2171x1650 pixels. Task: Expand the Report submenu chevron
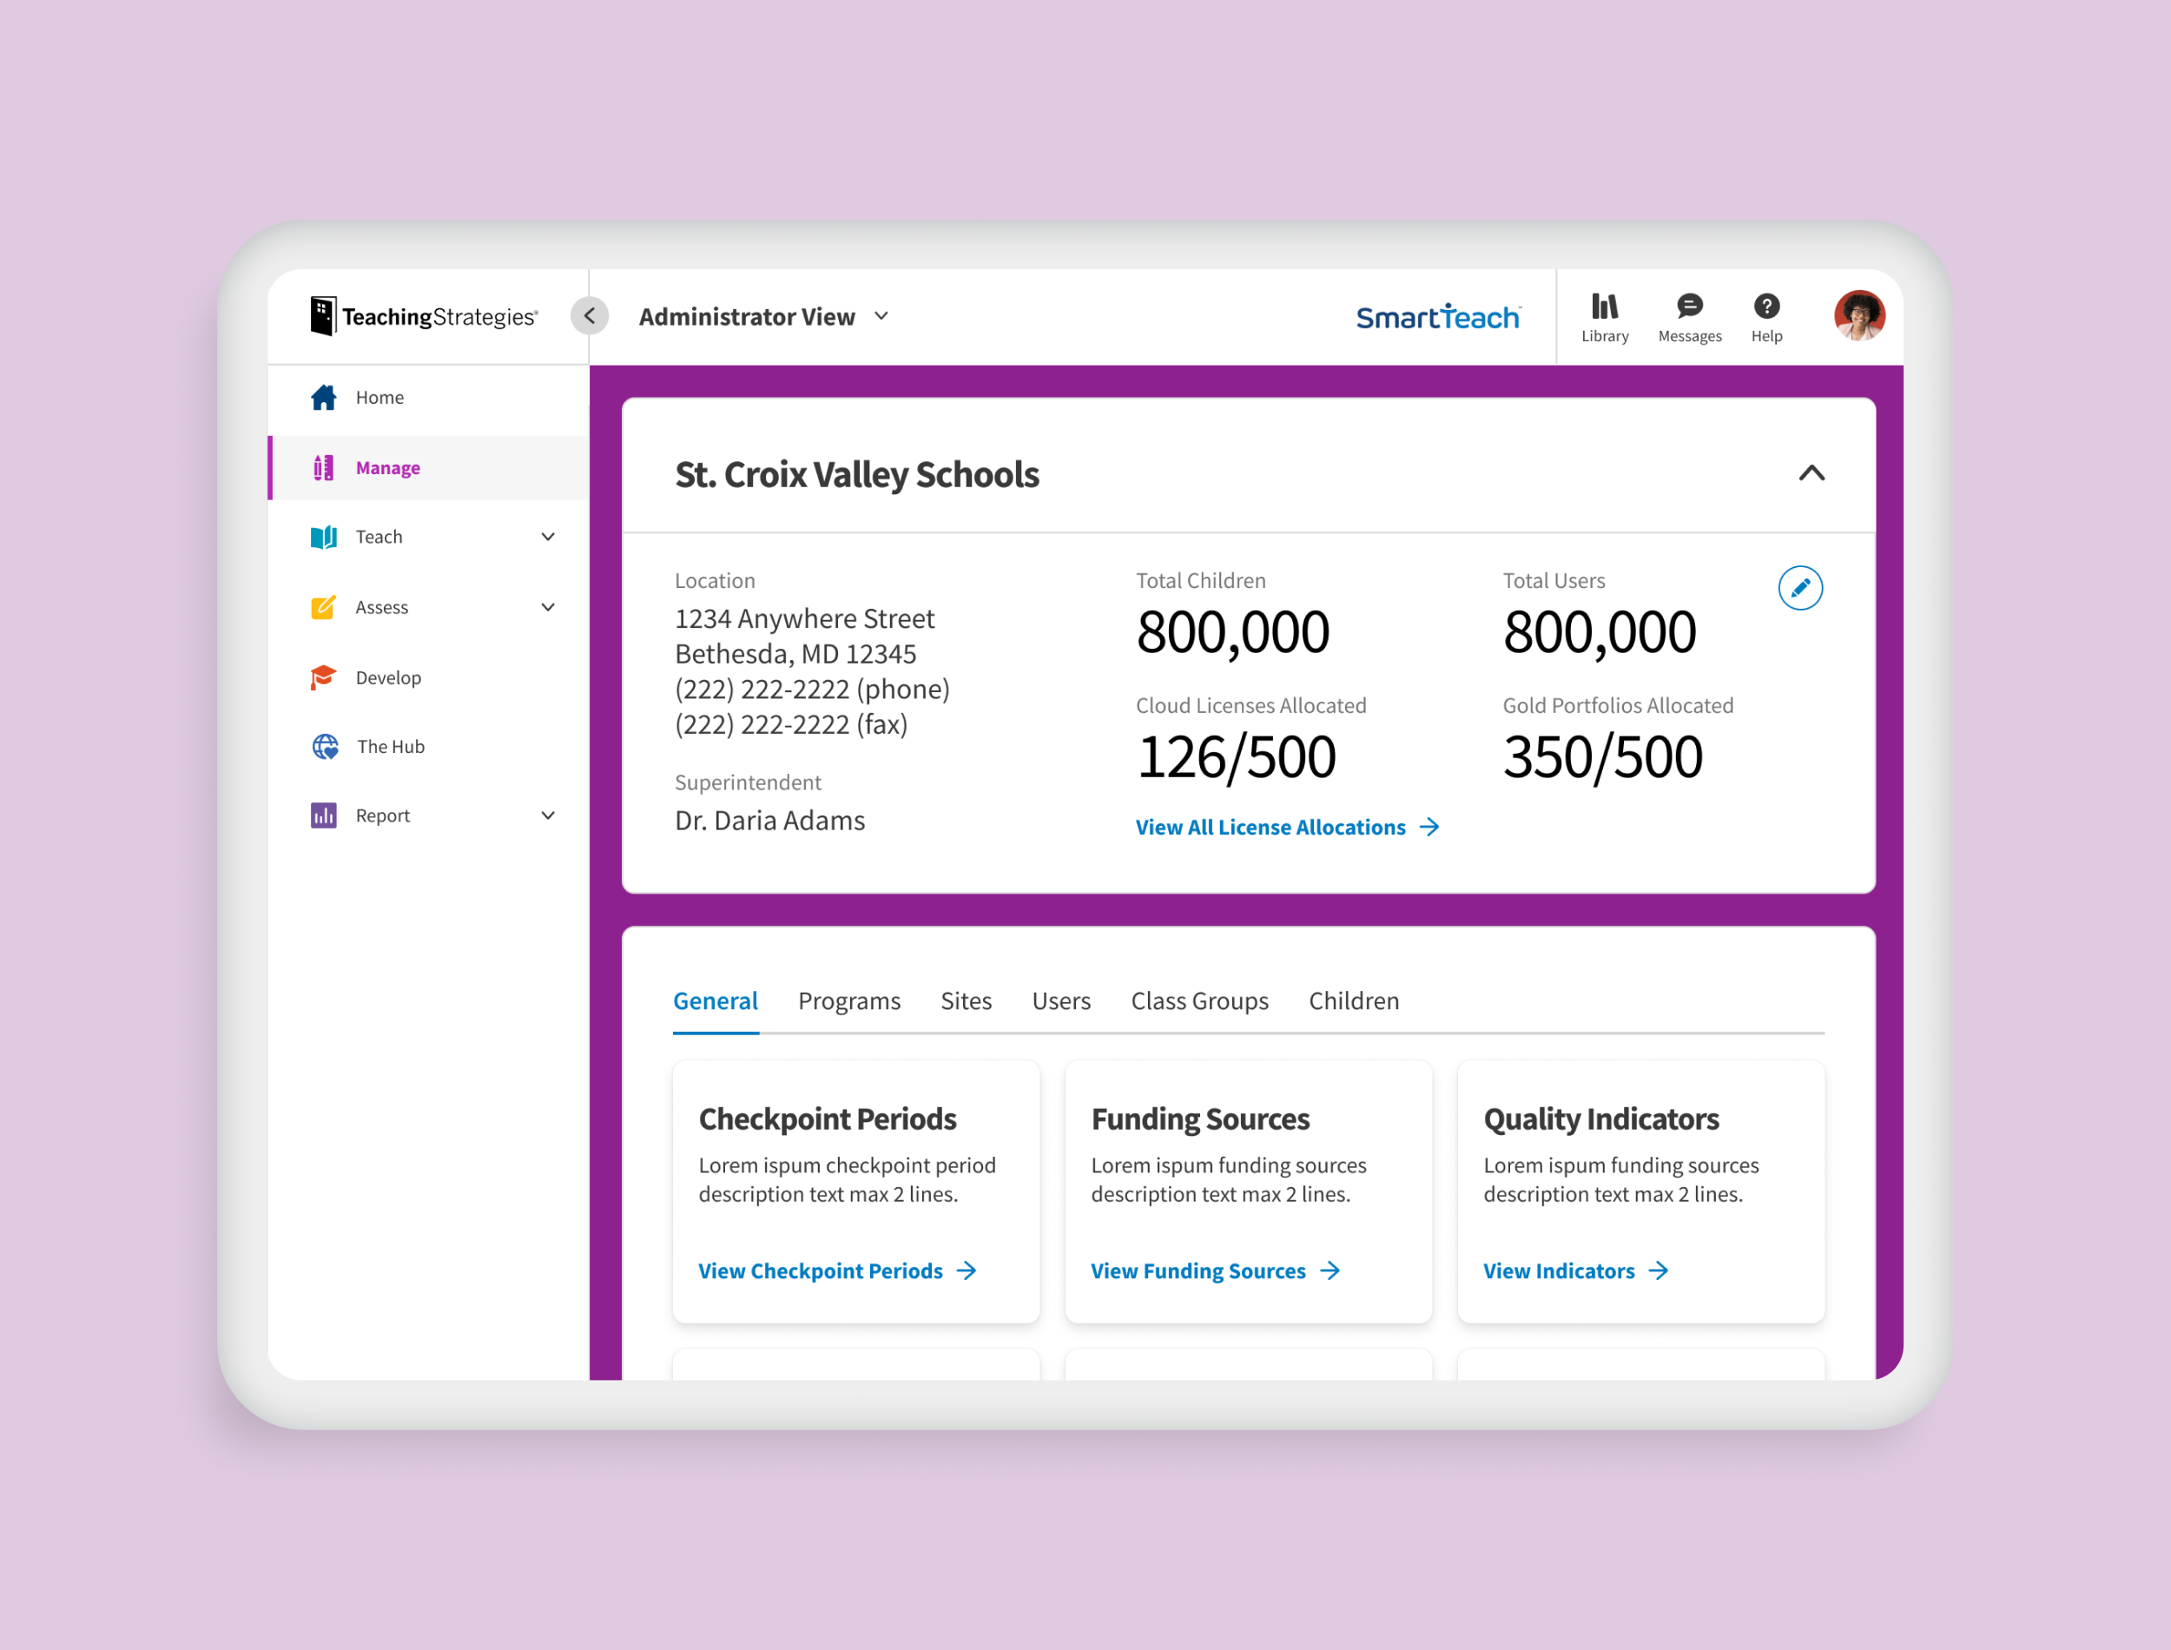coord(548,816)
